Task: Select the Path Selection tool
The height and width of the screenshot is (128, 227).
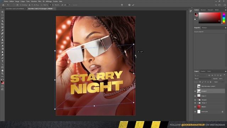Action: coord(2,64)
